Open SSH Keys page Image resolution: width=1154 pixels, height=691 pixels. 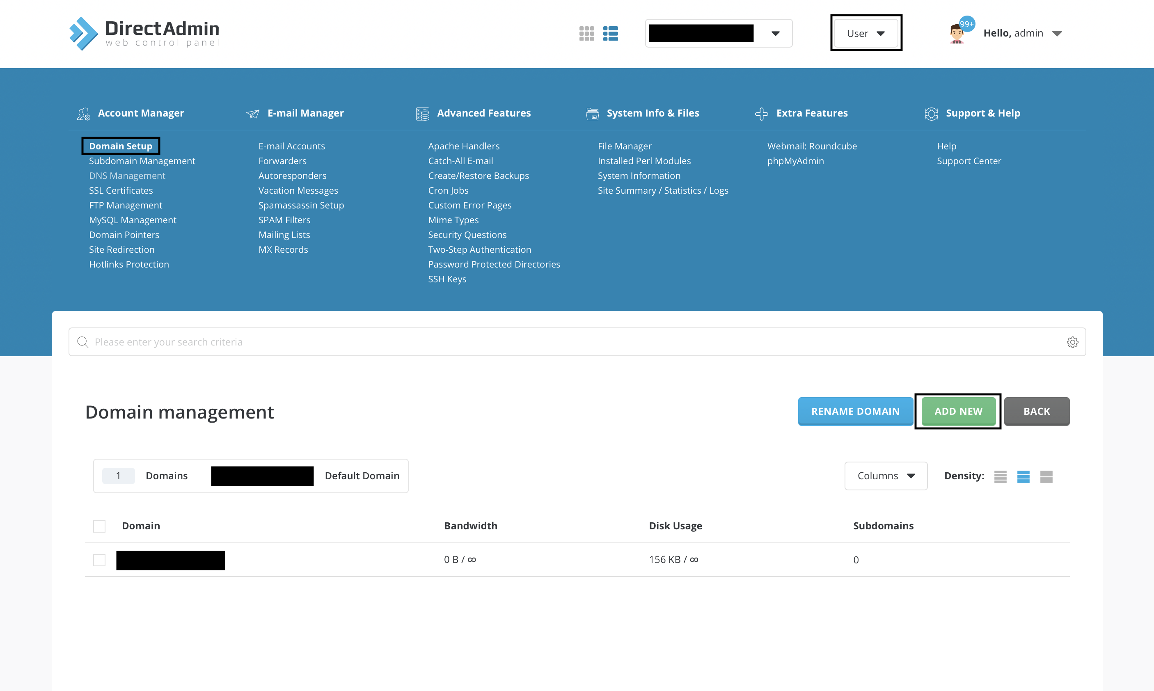(x=447, y=279)
